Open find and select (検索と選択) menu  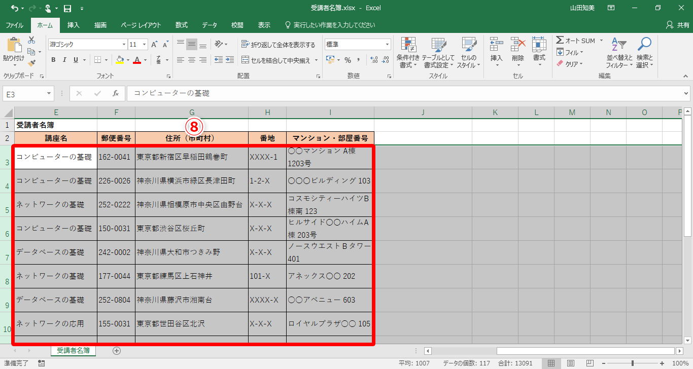645,52
